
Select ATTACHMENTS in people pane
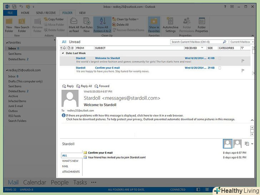(71, 172)
